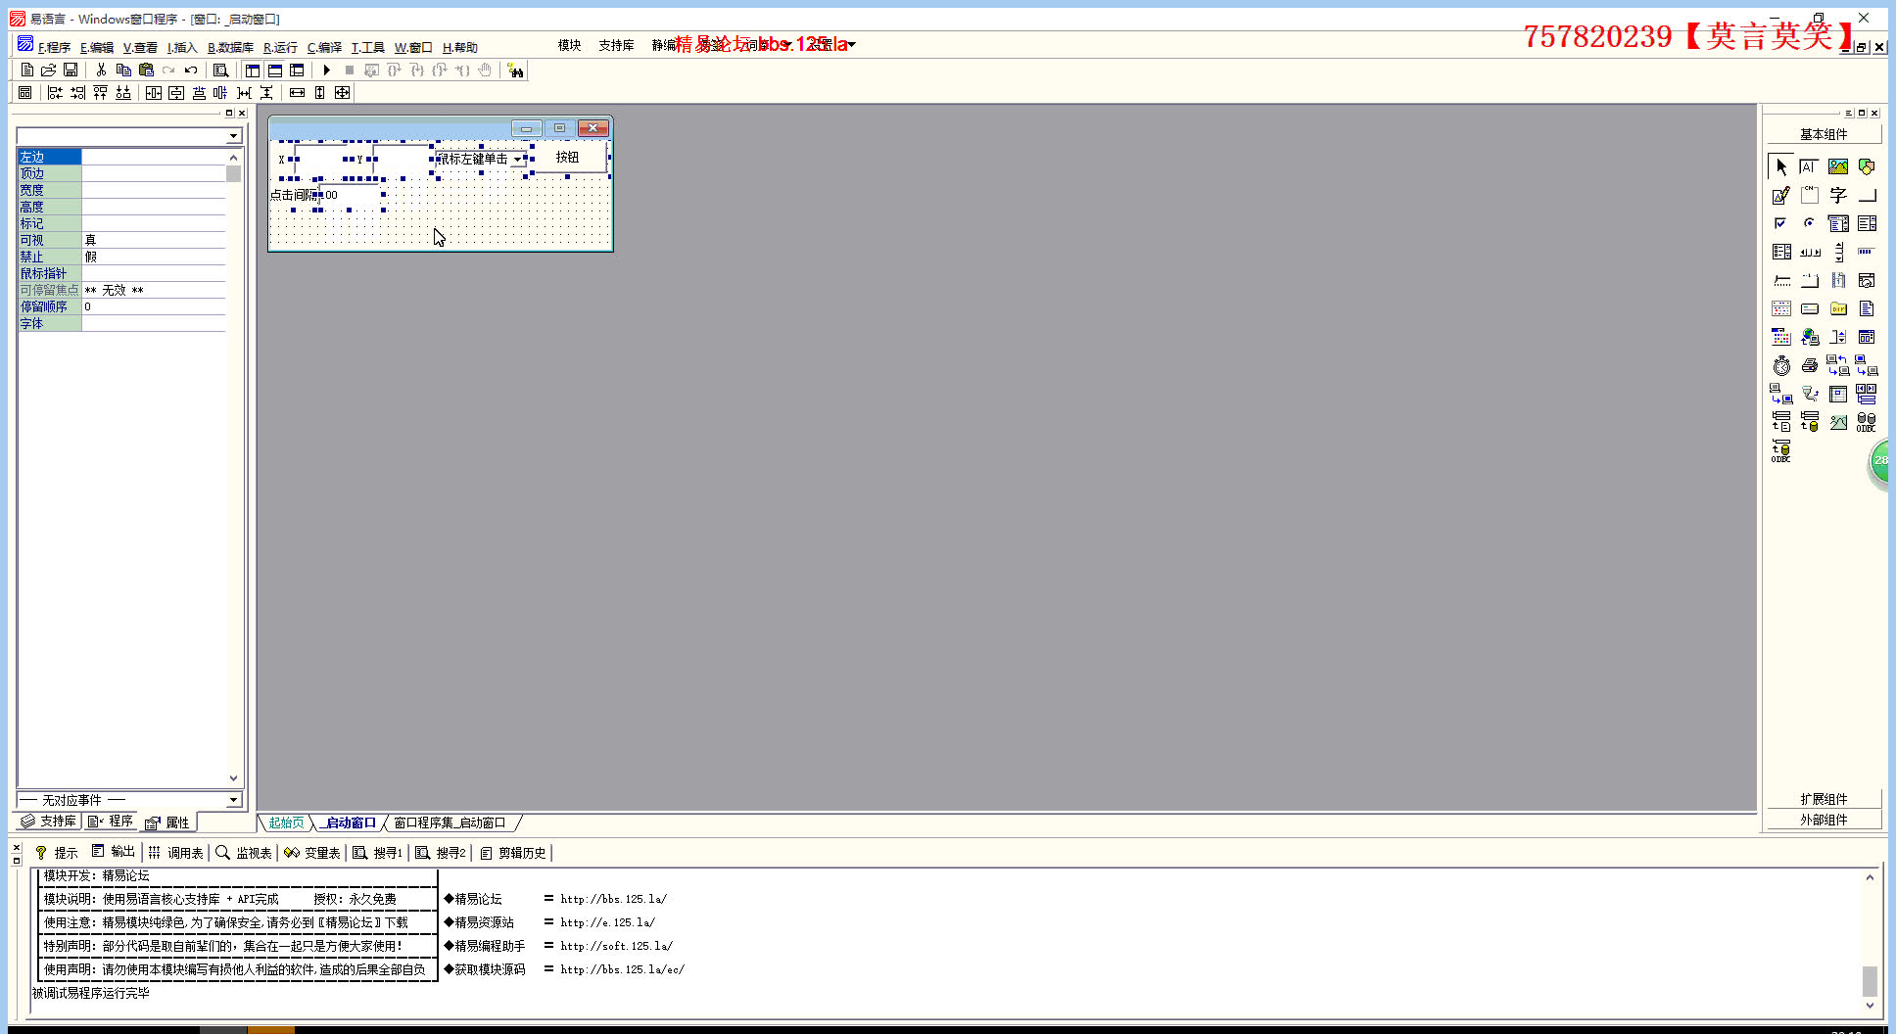Select the pointer arrow in component palette

pos(1781,166)
